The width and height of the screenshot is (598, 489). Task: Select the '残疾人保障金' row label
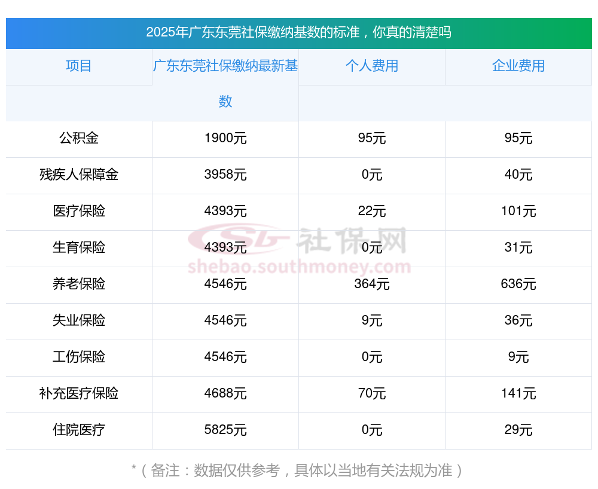79,175
